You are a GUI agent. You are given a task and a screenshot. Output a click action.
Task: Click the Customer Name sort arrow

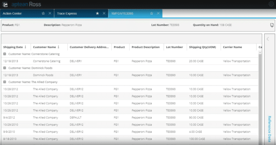pos(59,47)
